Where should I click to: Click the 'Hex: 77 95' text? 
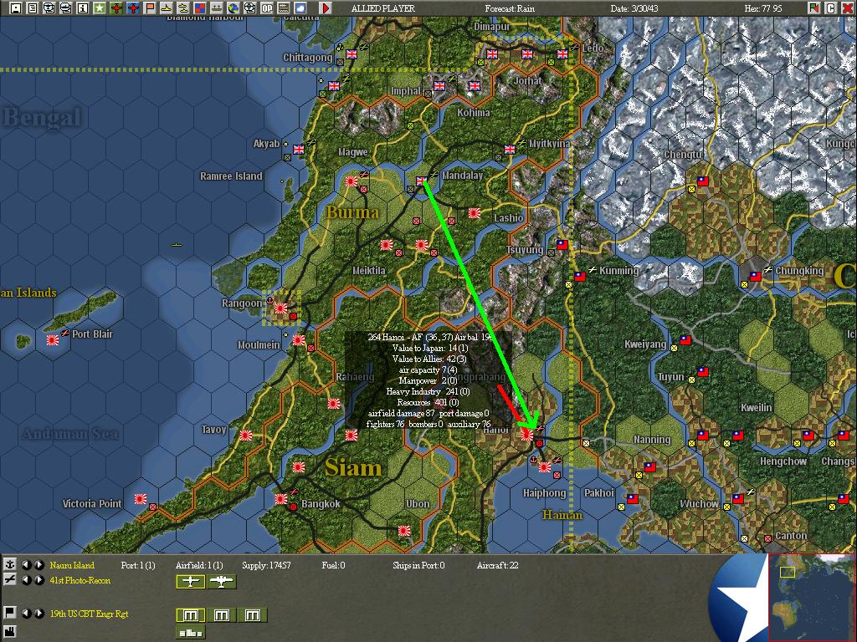coord(763,8)
